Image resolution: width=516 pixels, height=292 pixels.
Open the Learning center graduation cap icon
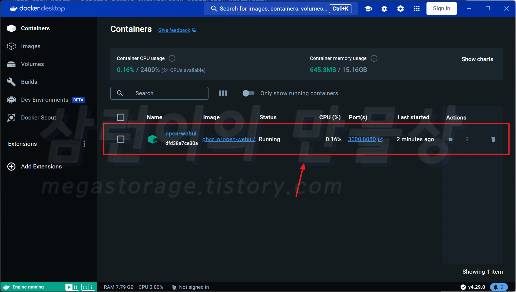(x=368, y=9)
